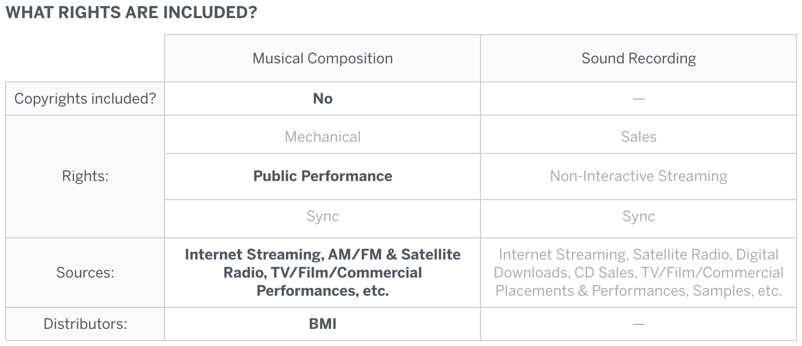This screenshot has width=802, height=346.
Task: Click the 'What Rights Are Included?' heading
Action: coord(131,12)
